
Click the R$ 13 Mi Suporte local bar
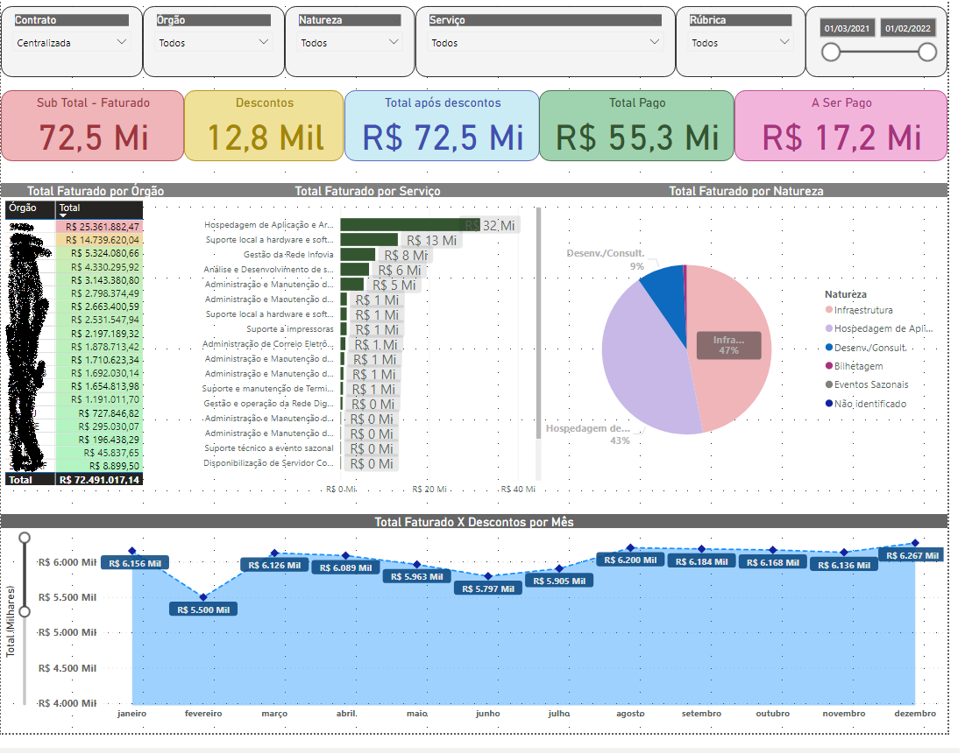[369, 240]
